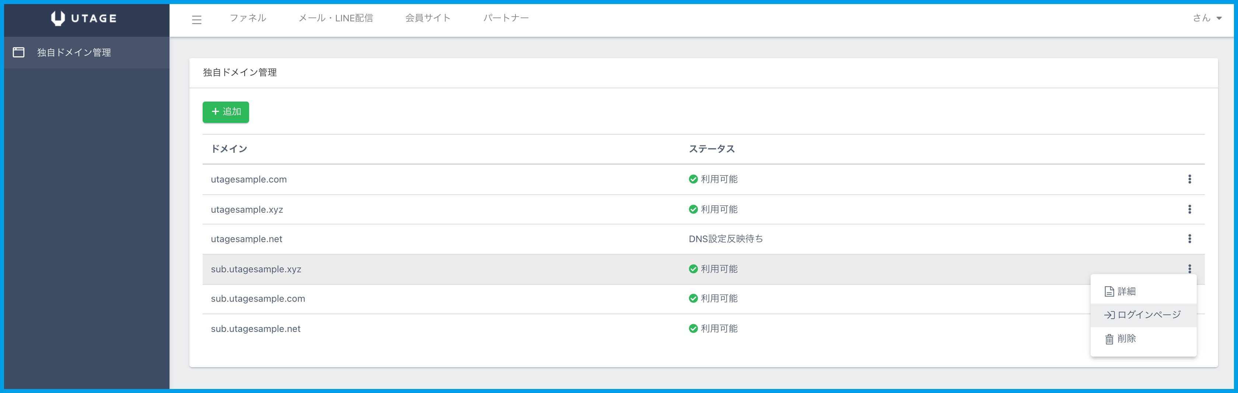Select 詳細 from the context menu
1238x393 pixels.
point(1126,291)
